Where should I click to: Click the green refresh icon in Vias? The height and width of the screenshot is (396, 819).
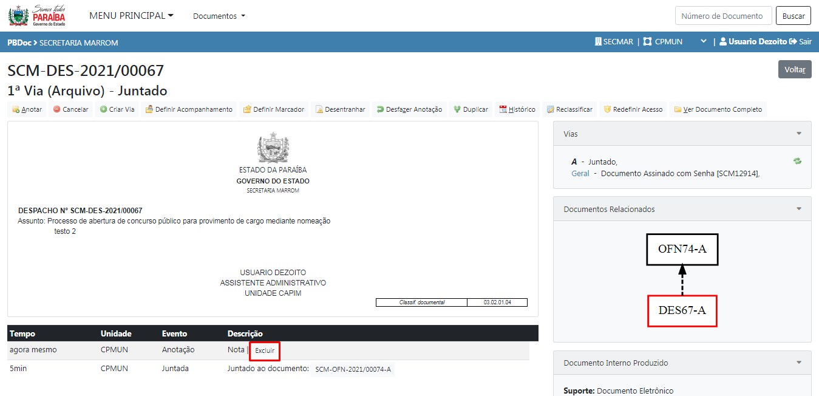797,161
